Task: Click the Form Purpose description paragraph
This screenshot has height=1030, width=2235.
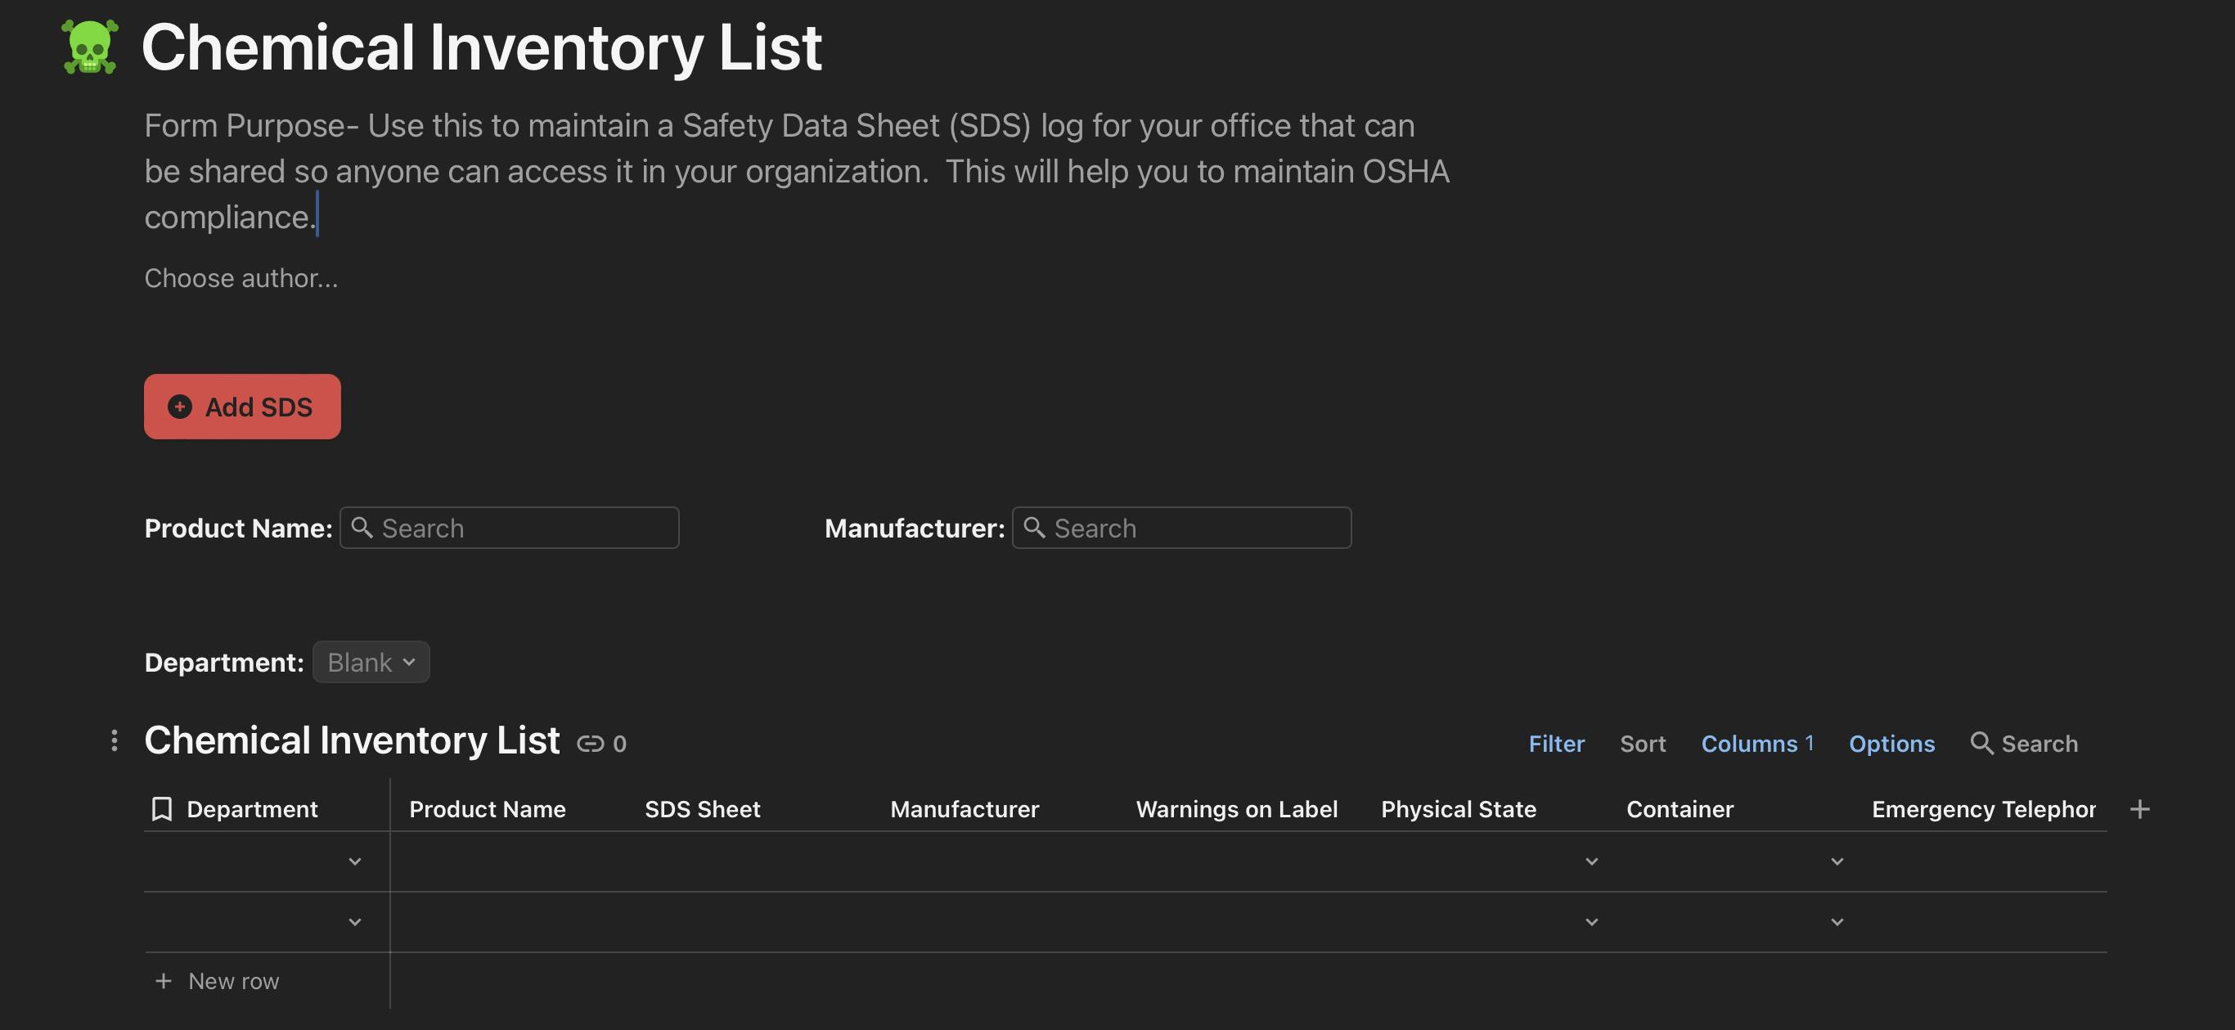Action: [797, 171]
